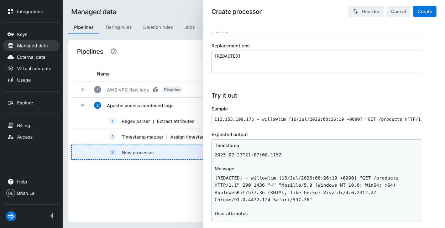Screen dimensions: 445x228
Task: Open the Help link in sidebar
Action: [x=31, y=182]
